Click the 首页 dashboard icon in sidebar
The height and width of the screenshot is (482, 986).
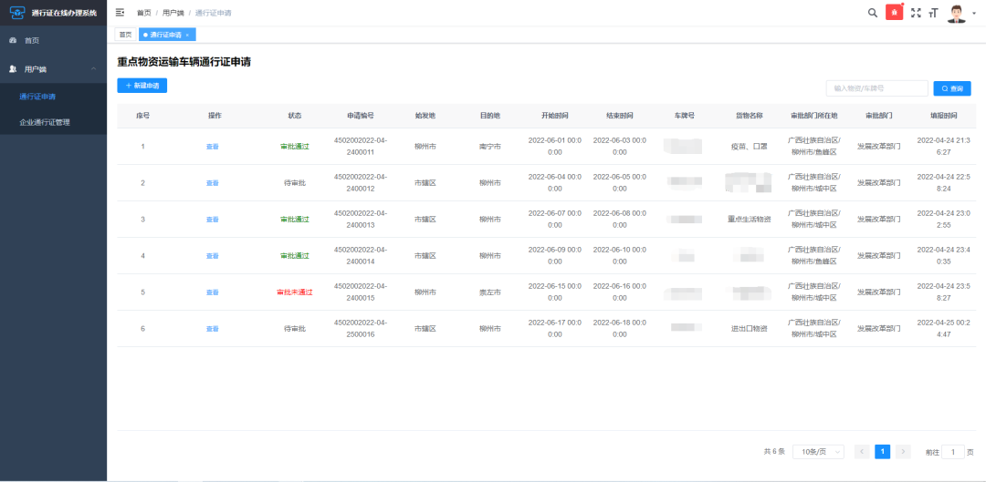click(x=13, y=41)
